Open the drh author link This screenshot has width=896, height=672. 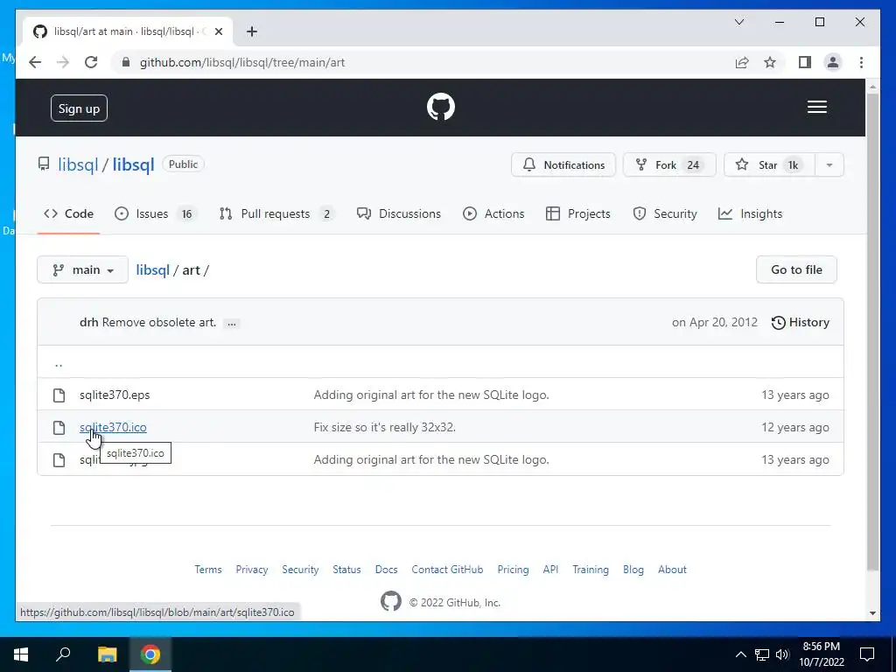coord(88,322)
